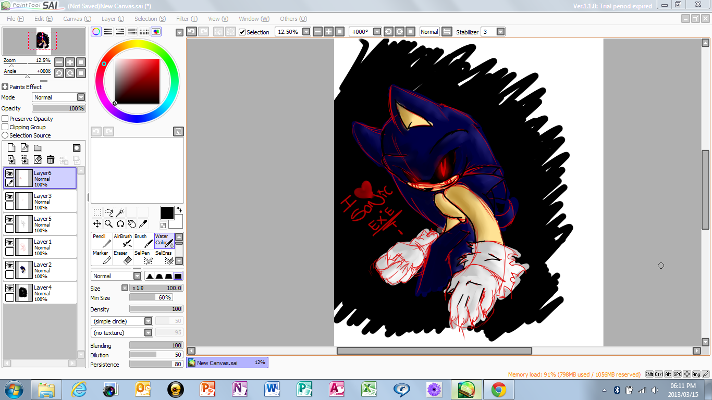712x400 pixels.
Task: Create a new linework layer
Action: (x=24, y=148)
